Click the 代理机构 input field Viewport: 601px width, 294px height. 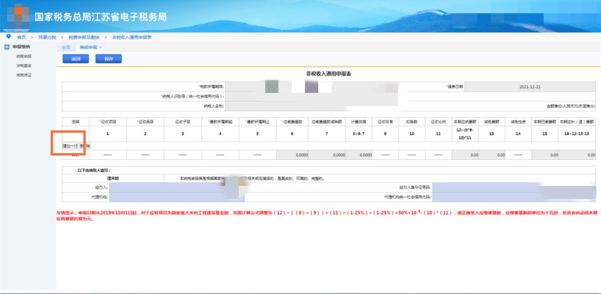[167, 197]
